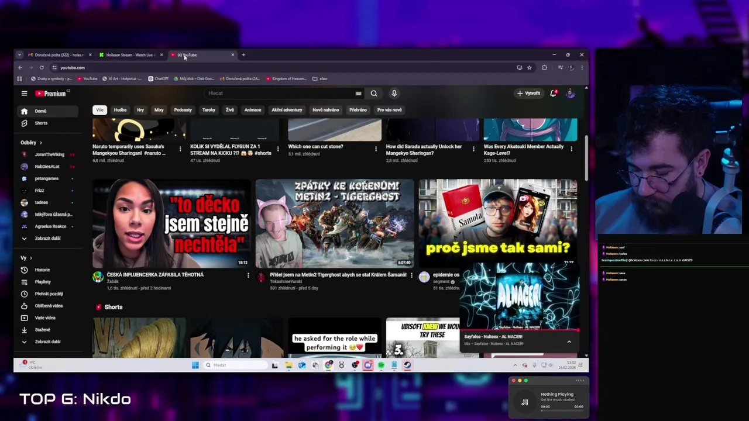Start voice search with microphone icon
The height and width of the screenshot is (421, 749).
394,94
